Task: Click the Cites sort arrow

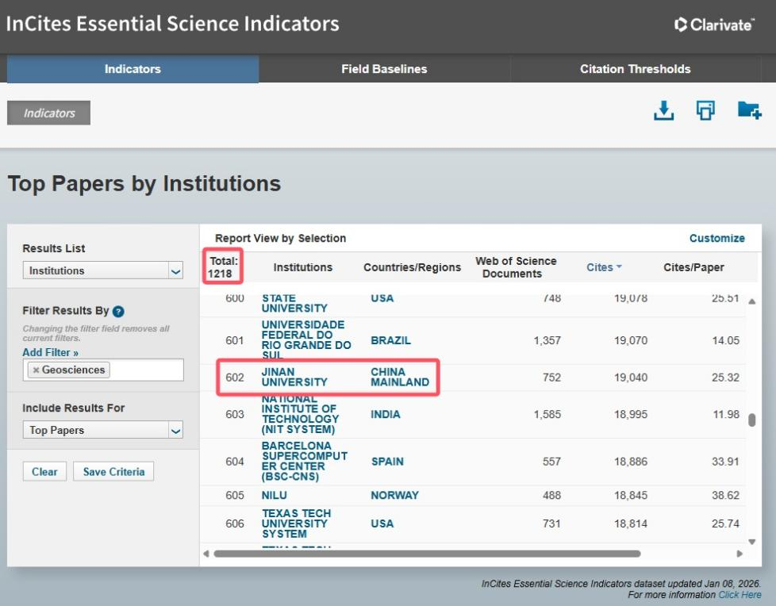Action: pos(619,268)
